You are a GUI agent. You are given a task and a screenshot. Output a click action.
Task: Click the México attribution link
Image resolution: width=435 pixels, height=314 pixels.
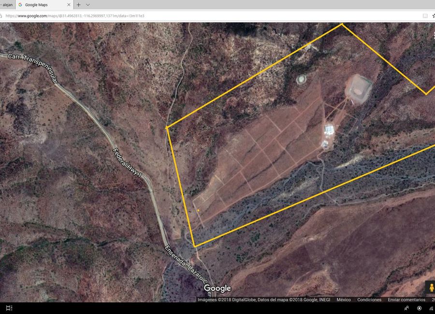[x=343, y=300]
